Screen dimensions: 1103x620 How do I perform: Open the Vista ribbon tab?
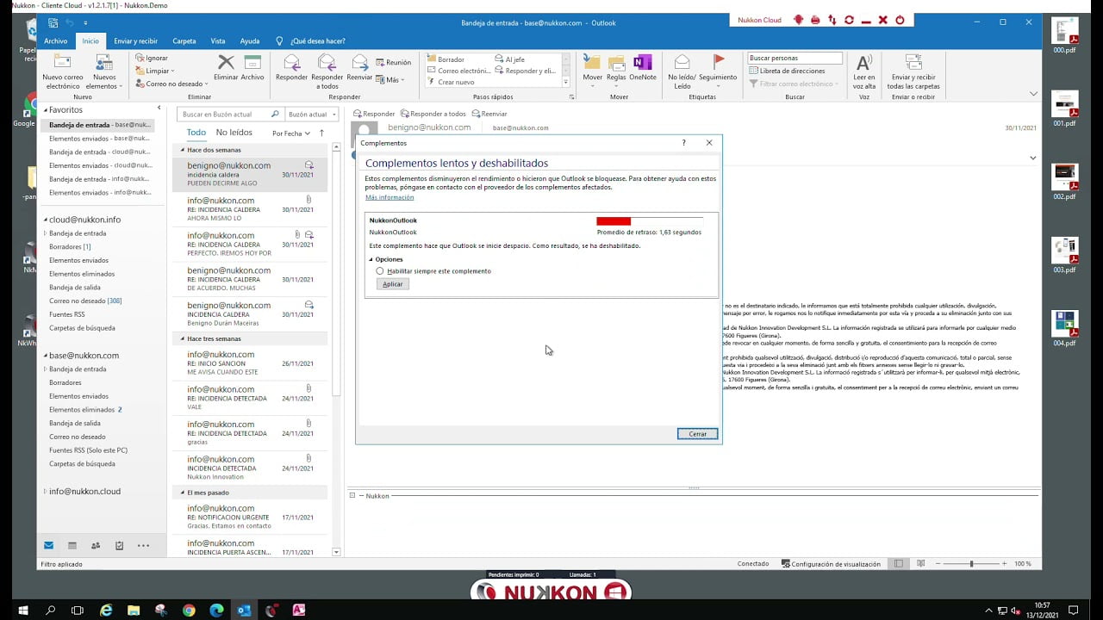coord(218,40)
